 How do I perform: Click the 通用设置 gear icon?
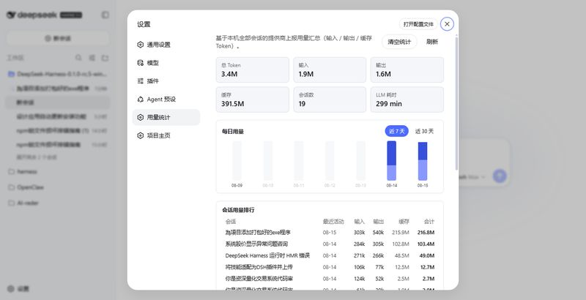coord(140,45)
